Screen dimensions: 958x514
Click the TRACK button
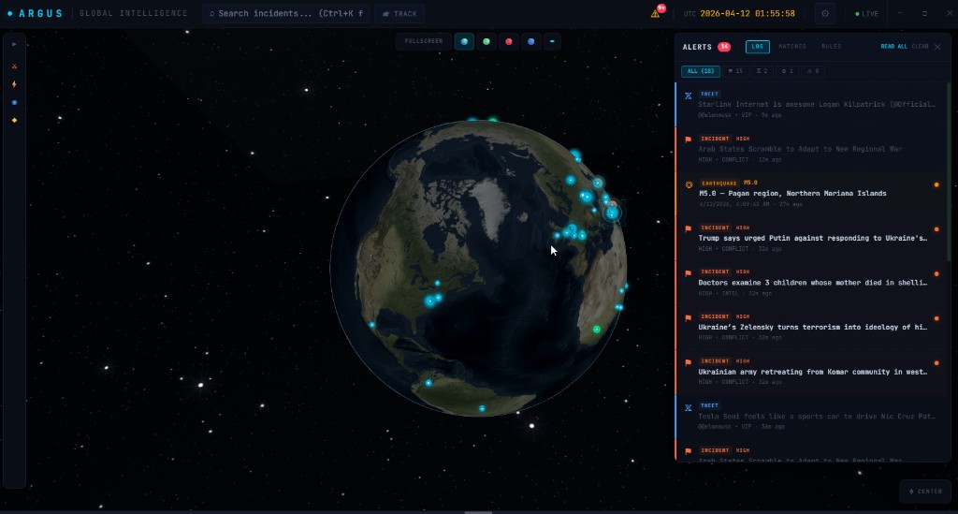click(x=399, y=13)
